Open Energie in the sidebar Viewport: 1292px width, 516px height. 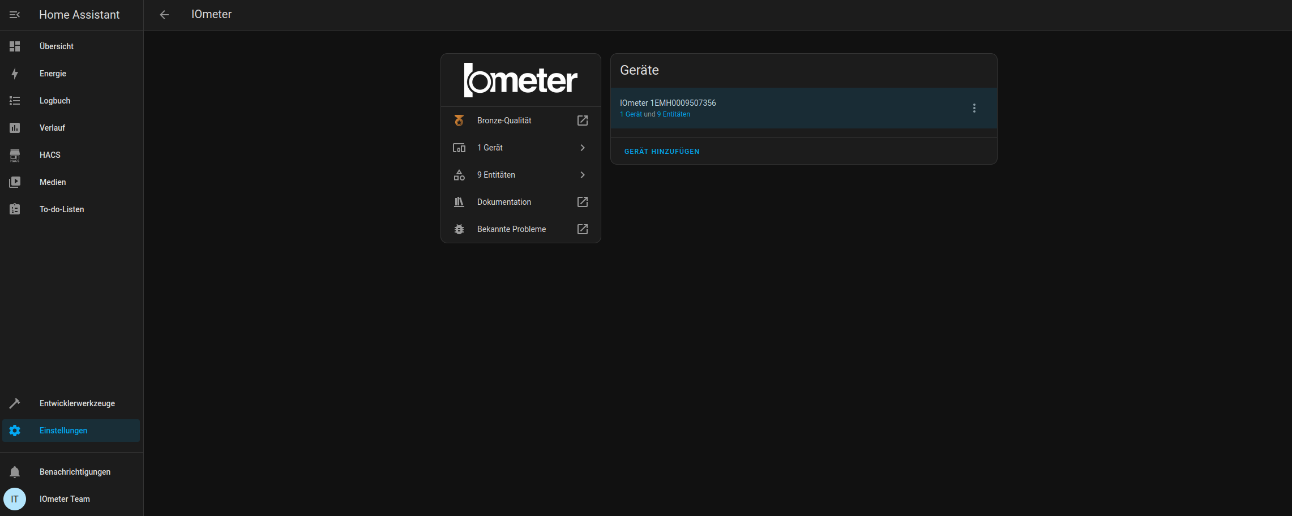point(71,74)
